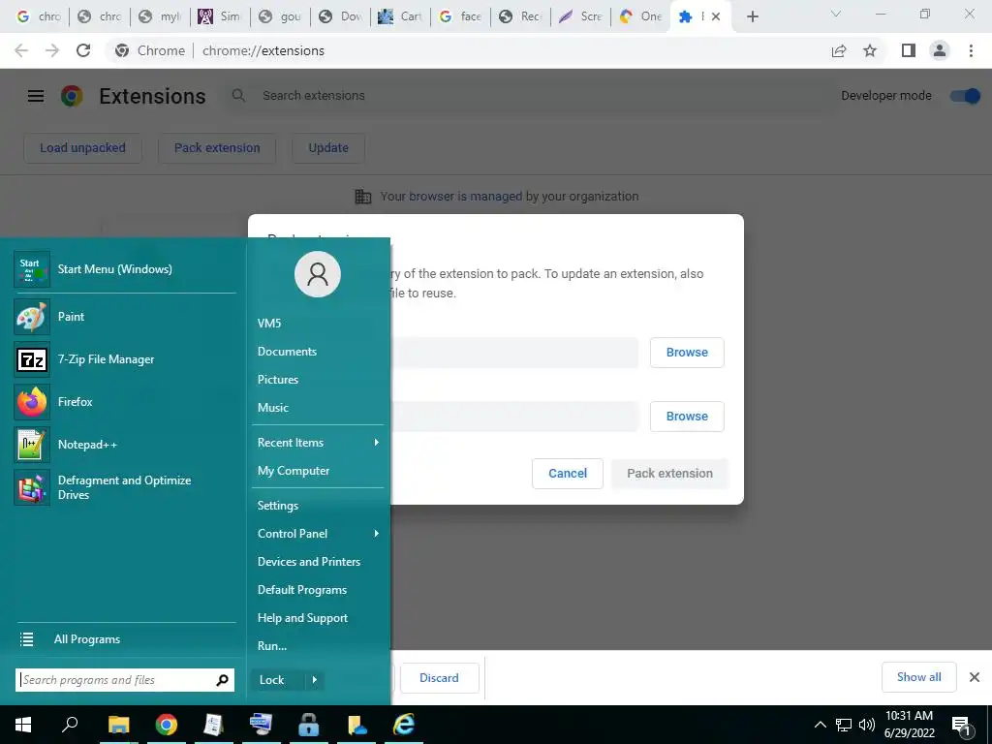This screenshot has height=744, width=992.
Task: Switch to the One tab
Action: click(x=640, y=16)
